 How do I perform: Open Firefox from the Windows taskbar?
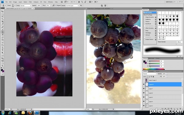coord(30,113)
